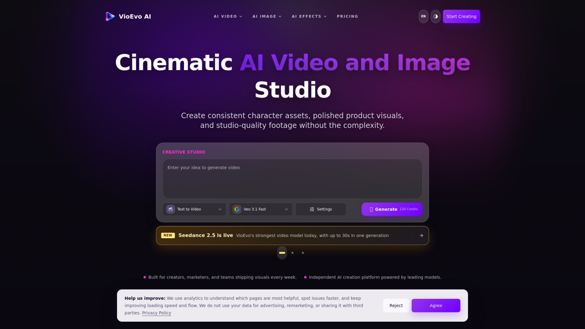585x329 pixels.
Task: Click the 'Cinematic AI Video and Image Studio' headline
Action: (292, 76)
